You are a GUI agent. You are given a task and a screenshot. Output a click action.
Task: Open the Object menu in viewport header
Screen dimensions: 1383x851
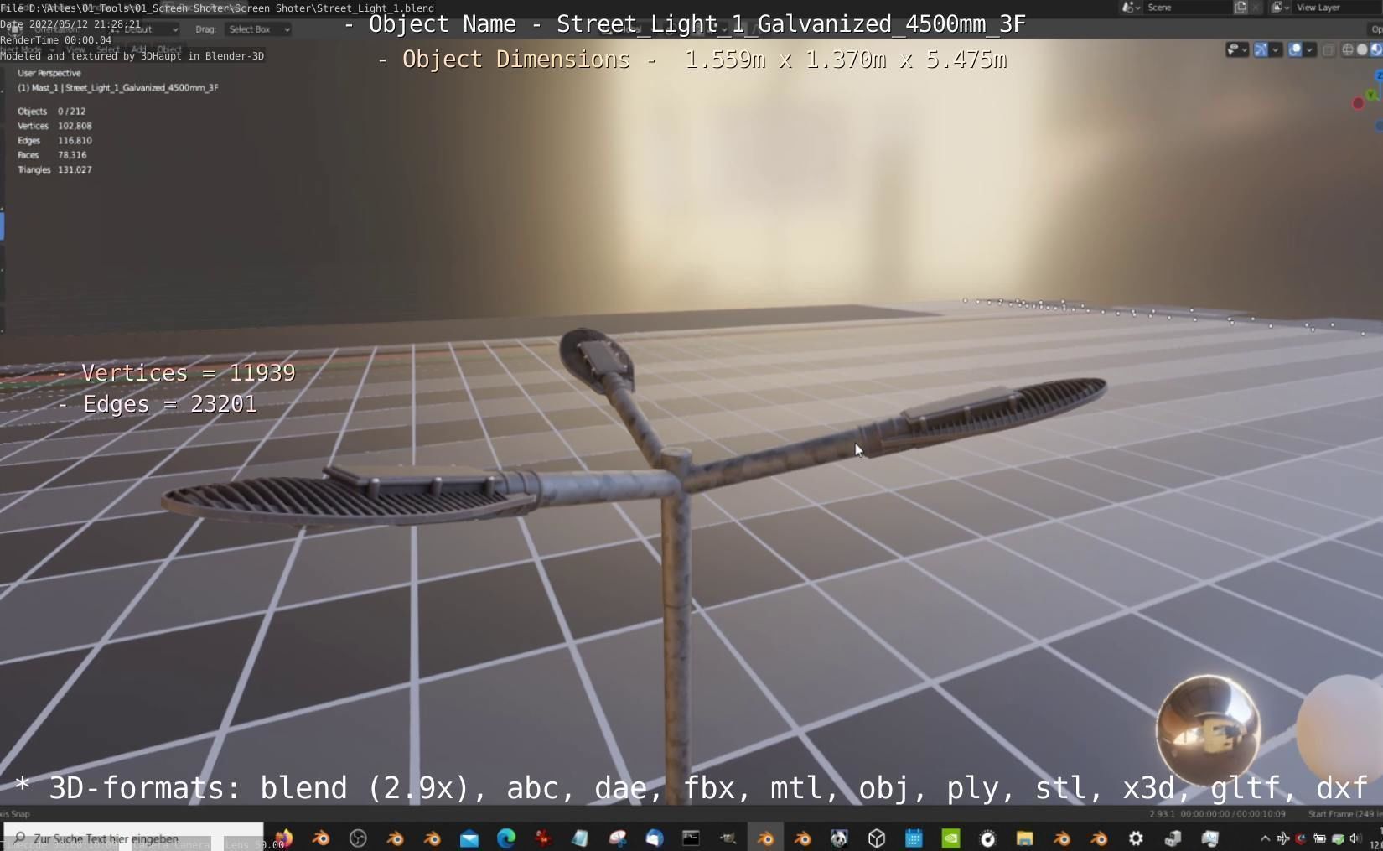pyautogui.click(x=169, y=49)
